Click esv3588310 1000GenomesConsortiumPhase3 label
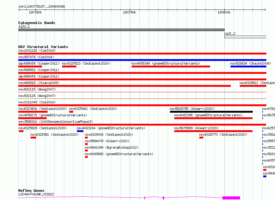275x201 pixels. point(56,122)
